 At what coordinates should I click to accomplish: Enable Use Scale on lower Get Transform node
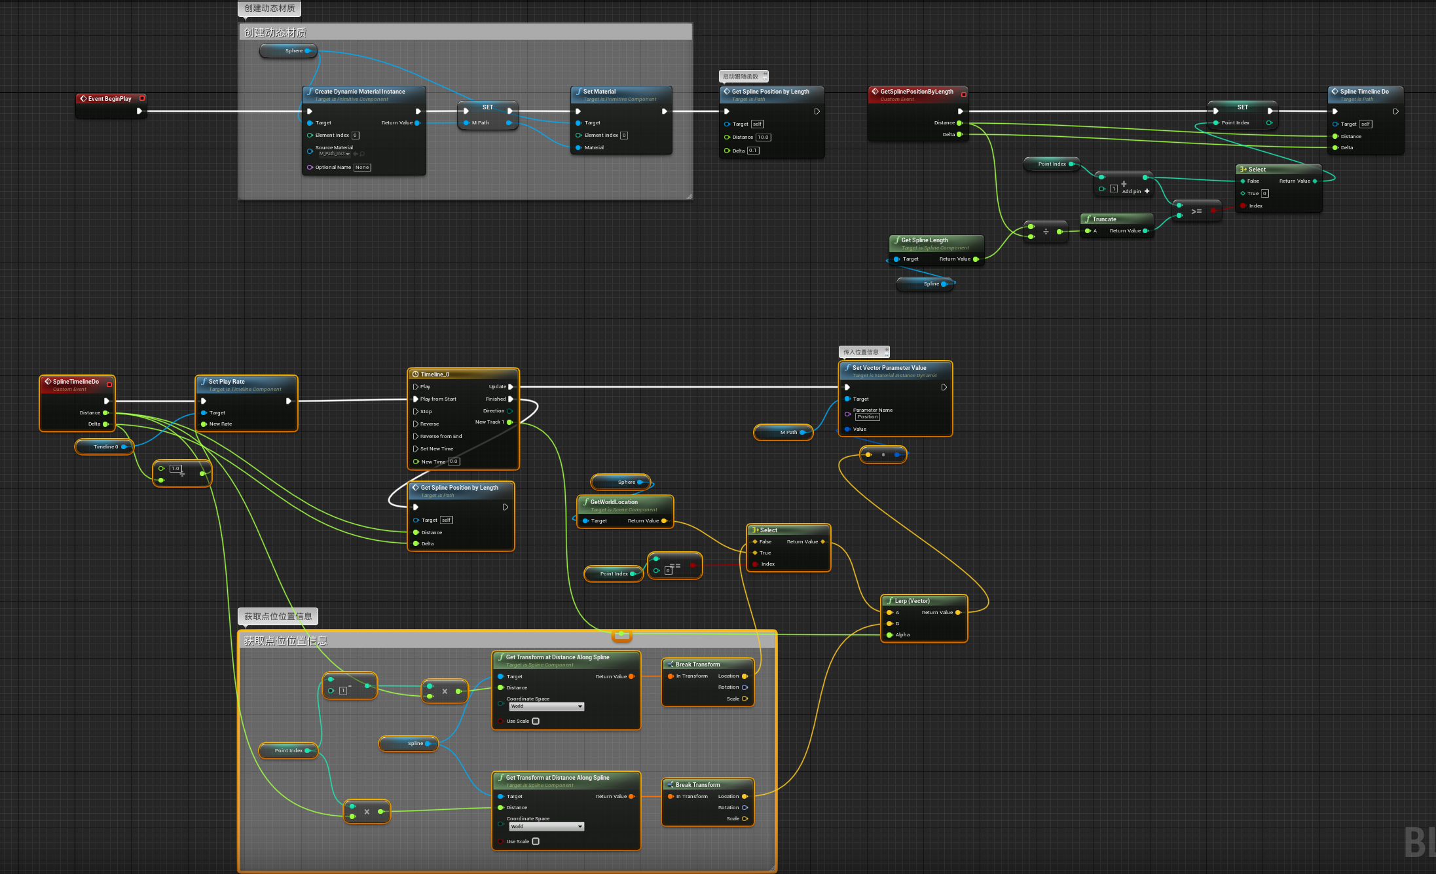click(x=536, y=842)
